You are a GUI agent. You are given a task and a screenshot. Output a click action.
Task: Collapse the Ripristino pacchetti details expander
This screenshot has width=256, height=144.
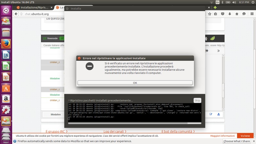click(69, 100)
